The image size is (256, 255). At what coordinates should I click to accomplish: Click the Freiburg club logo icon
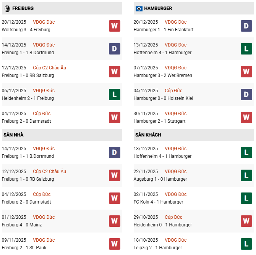pyautogui.click(x=6, y=8)
